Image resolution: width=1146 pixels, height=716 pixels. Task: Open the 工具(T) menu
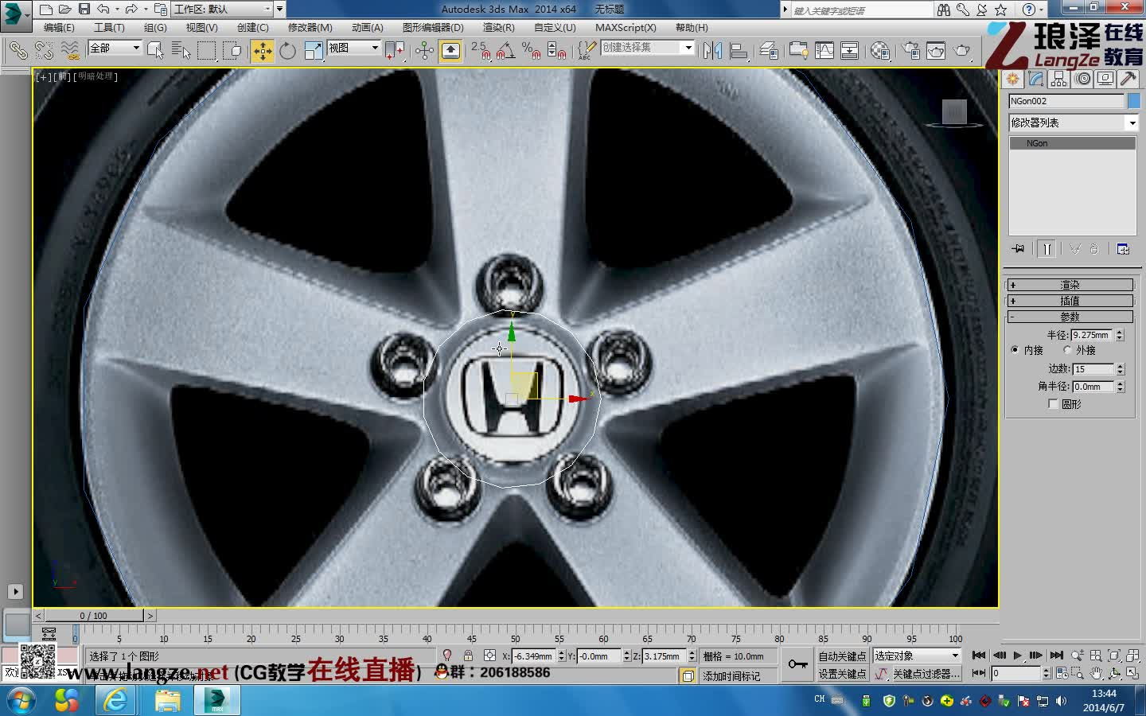(x=109, y=27)
